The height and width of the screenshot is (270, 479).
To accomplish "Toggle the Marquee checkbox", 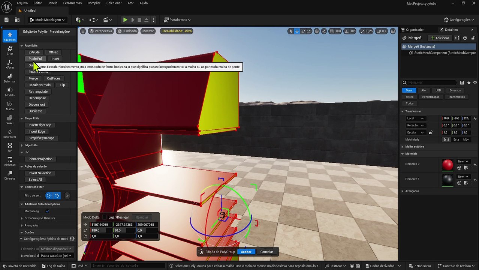I will (47, 211).
